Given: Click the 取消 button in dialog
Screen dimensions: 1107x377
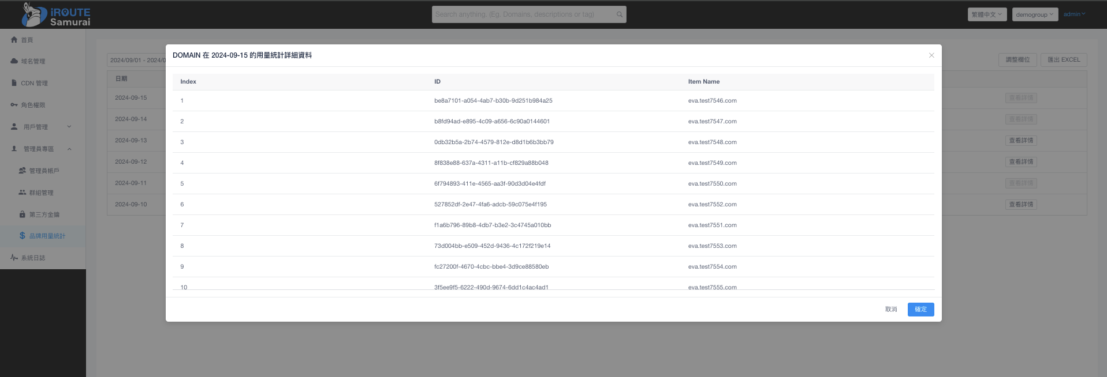Looking at the screenshot, I should 891,310.
